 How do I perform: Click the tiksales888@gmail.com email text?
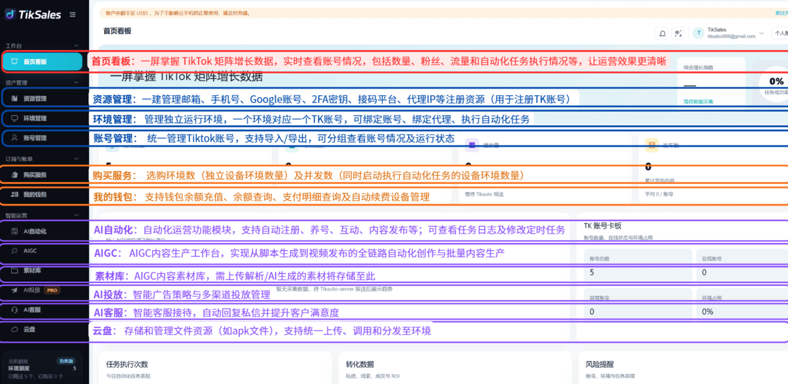pyautogui.click(x=731, y=36)
